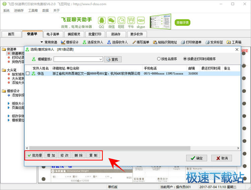
Task: Open the 旺旺 chat icon
Action: coord(121,21)
